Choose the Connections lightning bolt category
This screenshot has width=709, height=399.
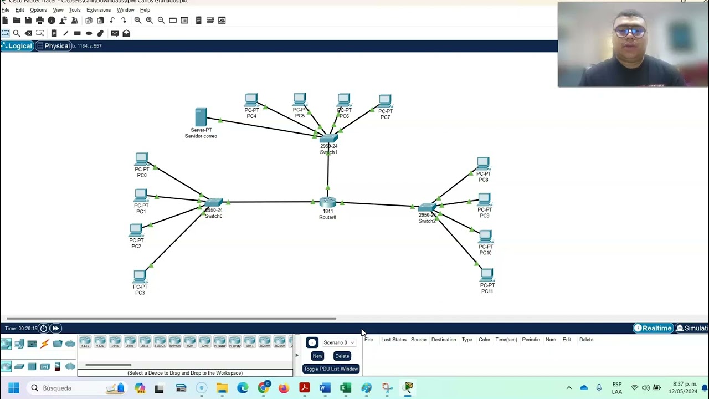tap(45, 344)
